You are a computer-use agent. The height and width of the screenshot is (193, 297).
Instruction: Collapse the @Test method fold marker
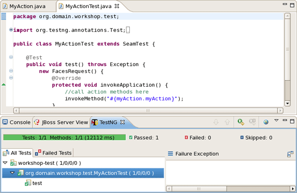pyautogui.click(x=11, y=57)
